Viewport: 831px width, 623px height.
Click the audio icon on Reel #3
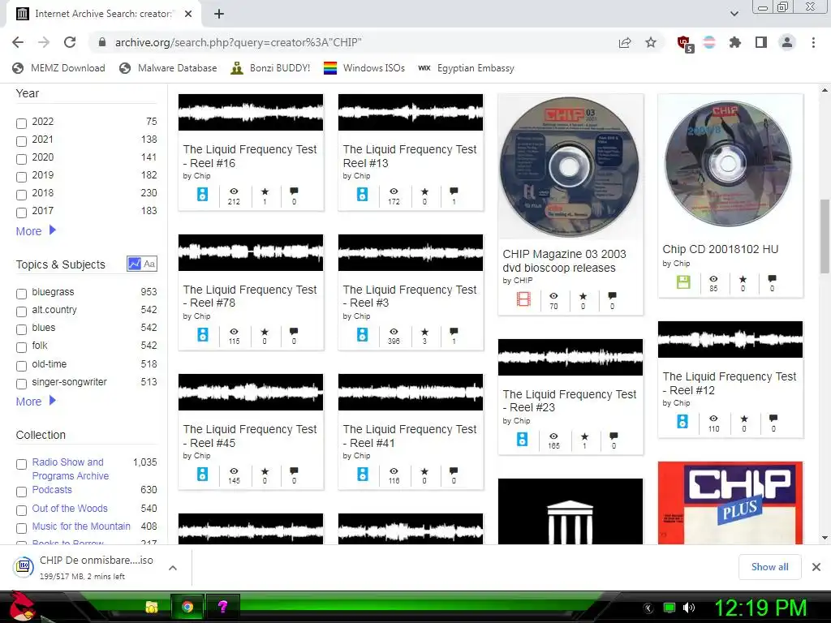tap(363, 335)
